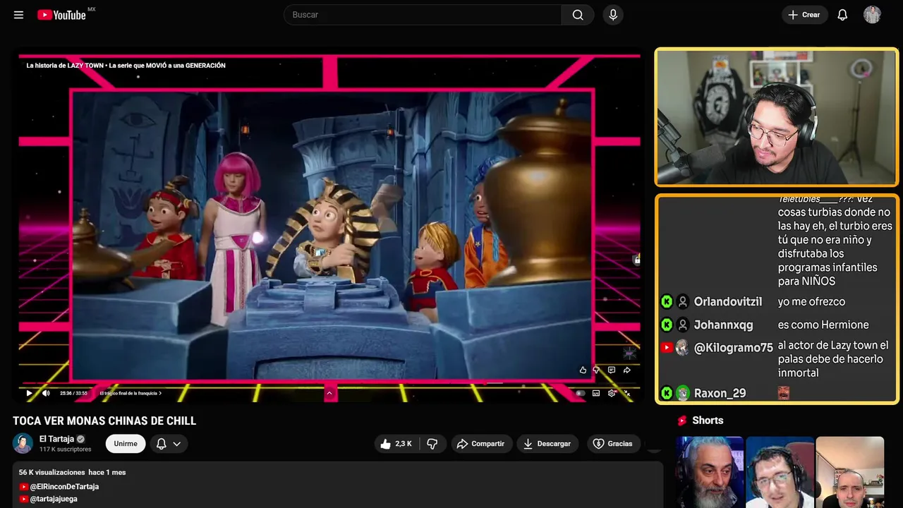The width and height of the screenshot is (903, 508).
Task: Open El Tartaja's channel avatar
Action: coord(23,443)
